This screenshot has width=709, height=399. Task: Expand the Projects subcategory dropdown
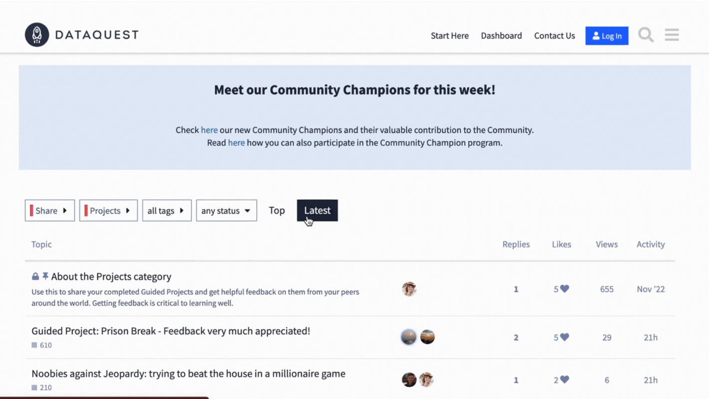pyautogui.click(x=108, y=211)
